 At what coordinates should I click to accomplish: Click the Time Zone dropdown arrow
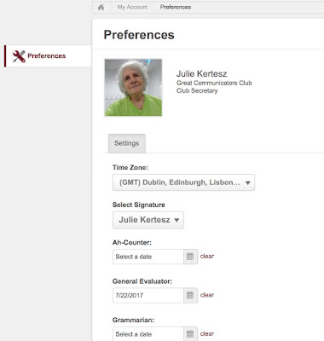pyautogui.click(x=248, y=182)
